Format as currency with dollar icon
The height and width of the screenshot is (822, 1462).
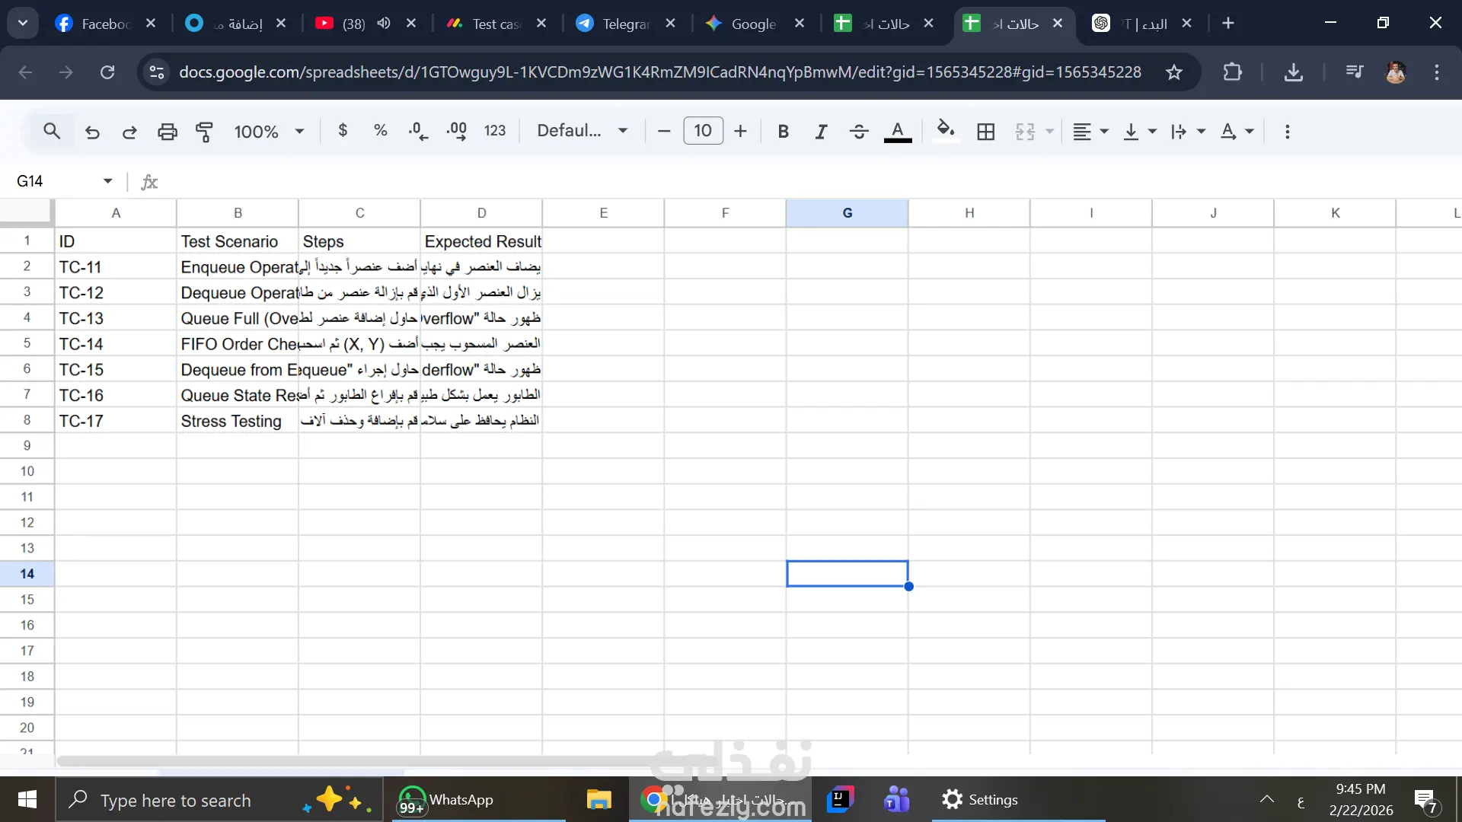(343, 131)
